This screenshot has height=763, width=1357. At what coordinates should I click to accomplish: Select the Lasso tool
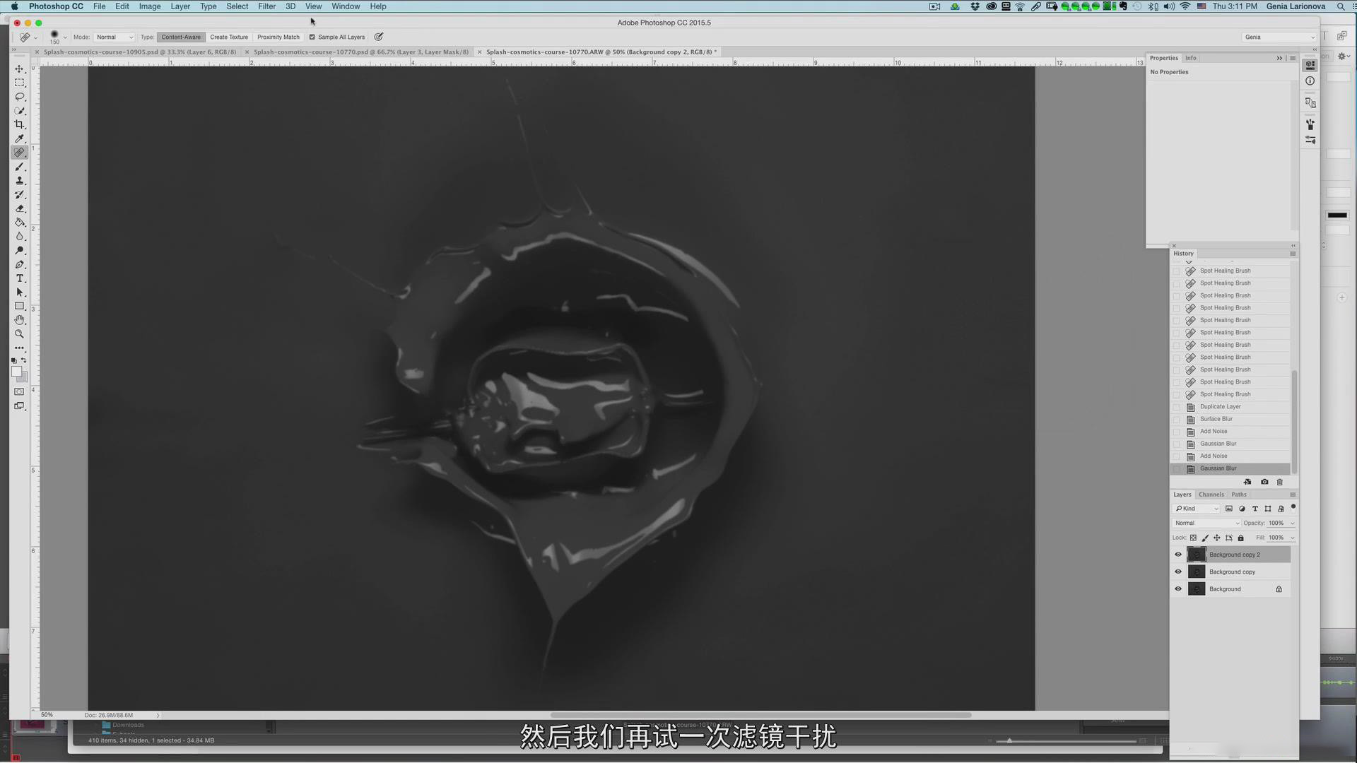(x=20, y=97)
